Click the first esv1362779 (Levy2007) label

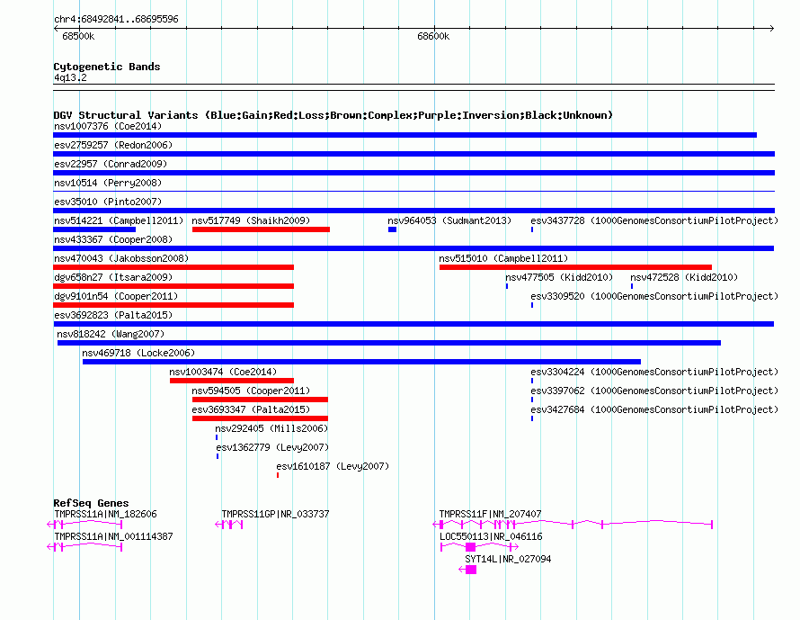[272, 447]
